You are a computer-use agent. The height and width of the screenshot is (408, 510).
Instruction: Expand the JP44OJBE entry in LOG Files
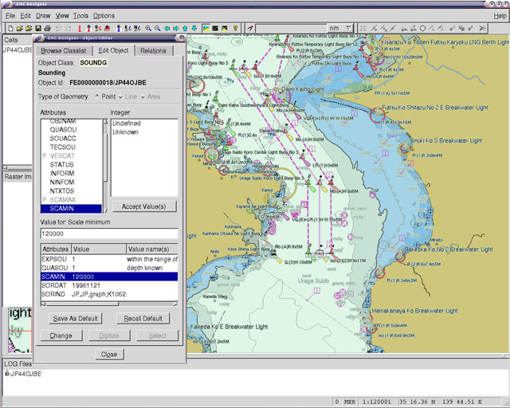click(x=6, y=373)
